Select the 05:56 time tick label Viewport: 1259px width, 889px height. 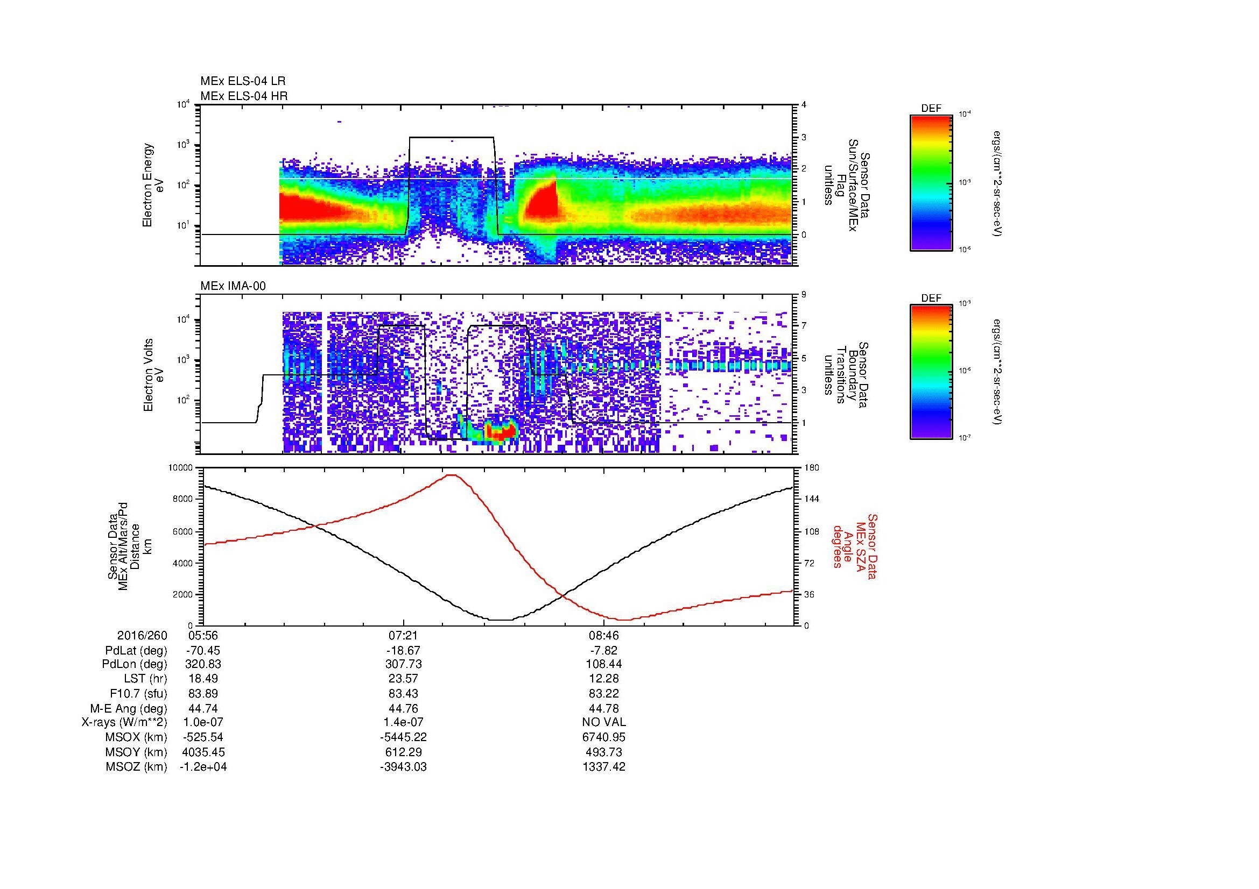203,635
